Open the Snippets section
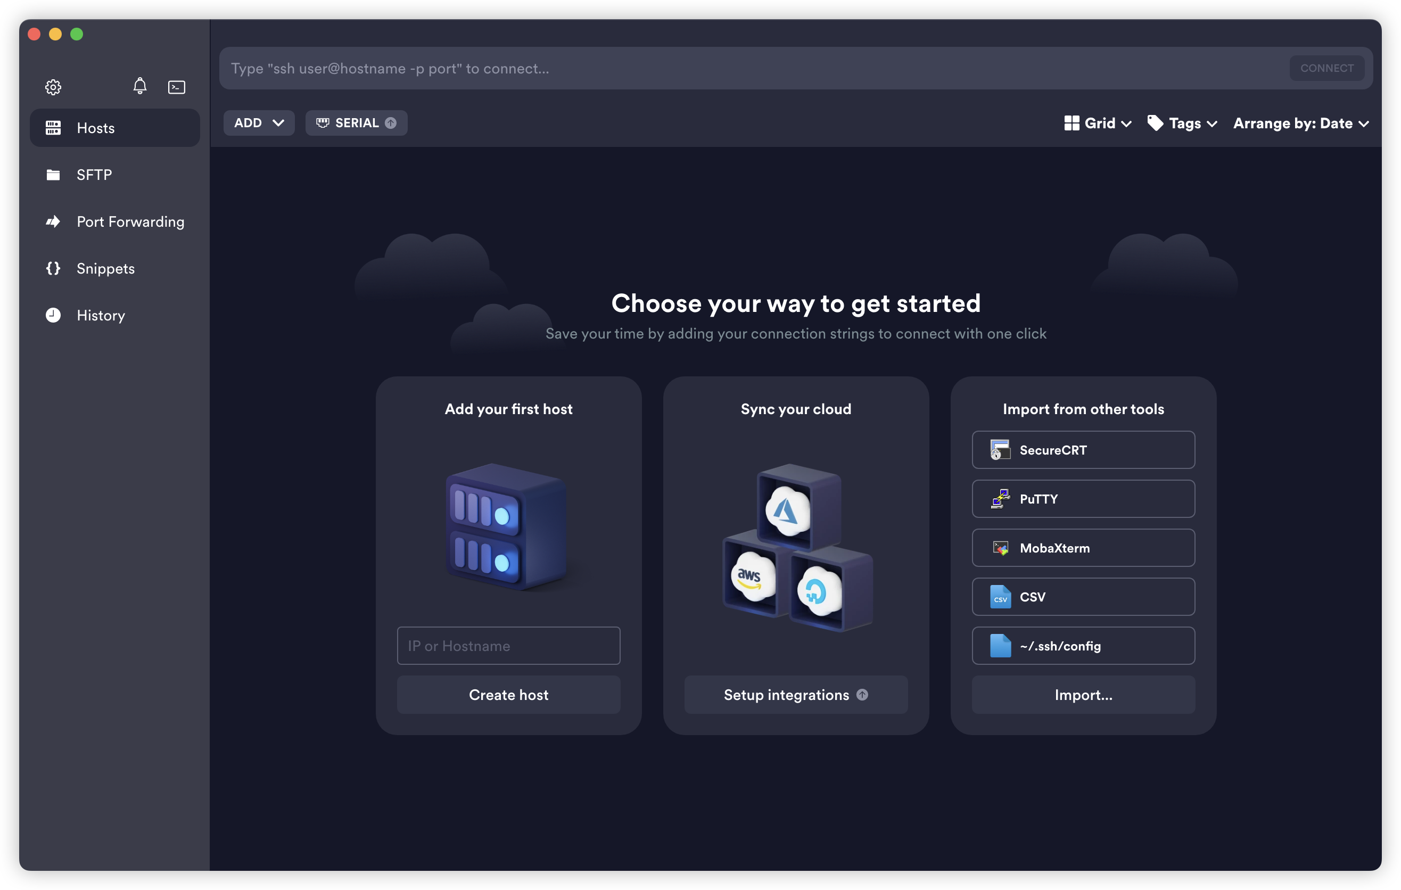The height and width of the screenshot is (890, 1401). click(105, 268)
